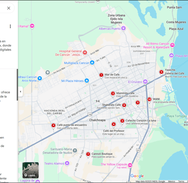Click Zona Urbana Ejido Isla Mujeres label
This screenshot has width=188, height=183.
(116, 19)
